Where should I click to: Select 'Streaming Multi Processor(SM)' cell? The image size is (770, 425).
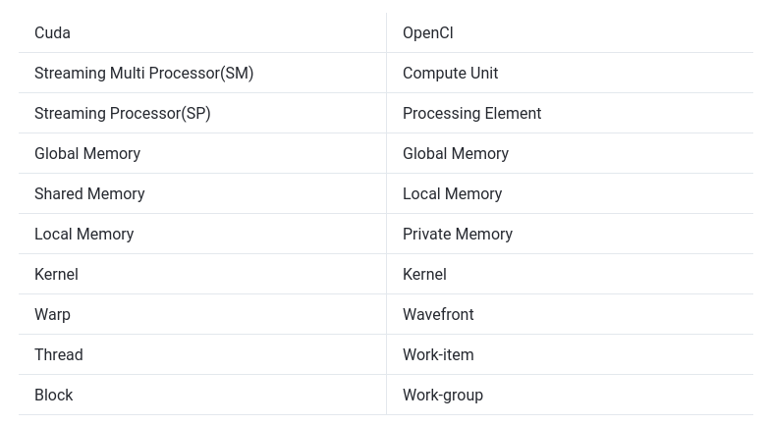(x=202, y=73)
